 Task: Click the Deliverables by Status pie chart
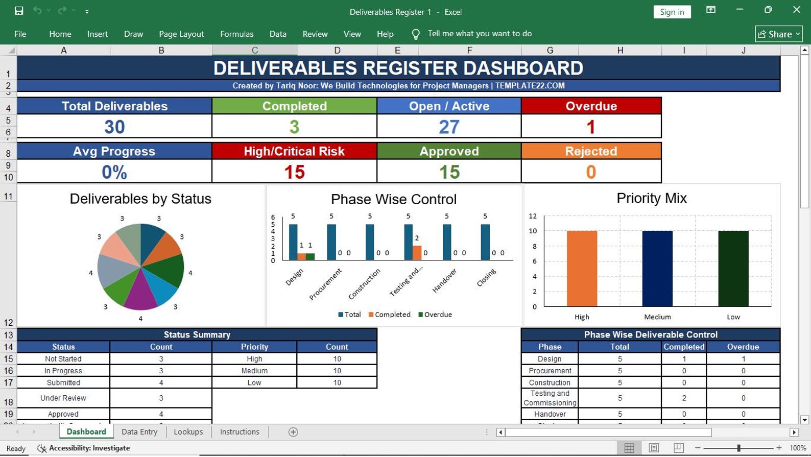point(140,267)
